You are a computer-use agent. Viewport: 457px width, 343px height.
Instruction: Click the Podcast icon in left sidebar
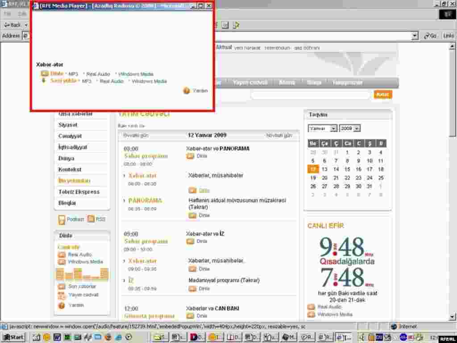pos(62,220)
